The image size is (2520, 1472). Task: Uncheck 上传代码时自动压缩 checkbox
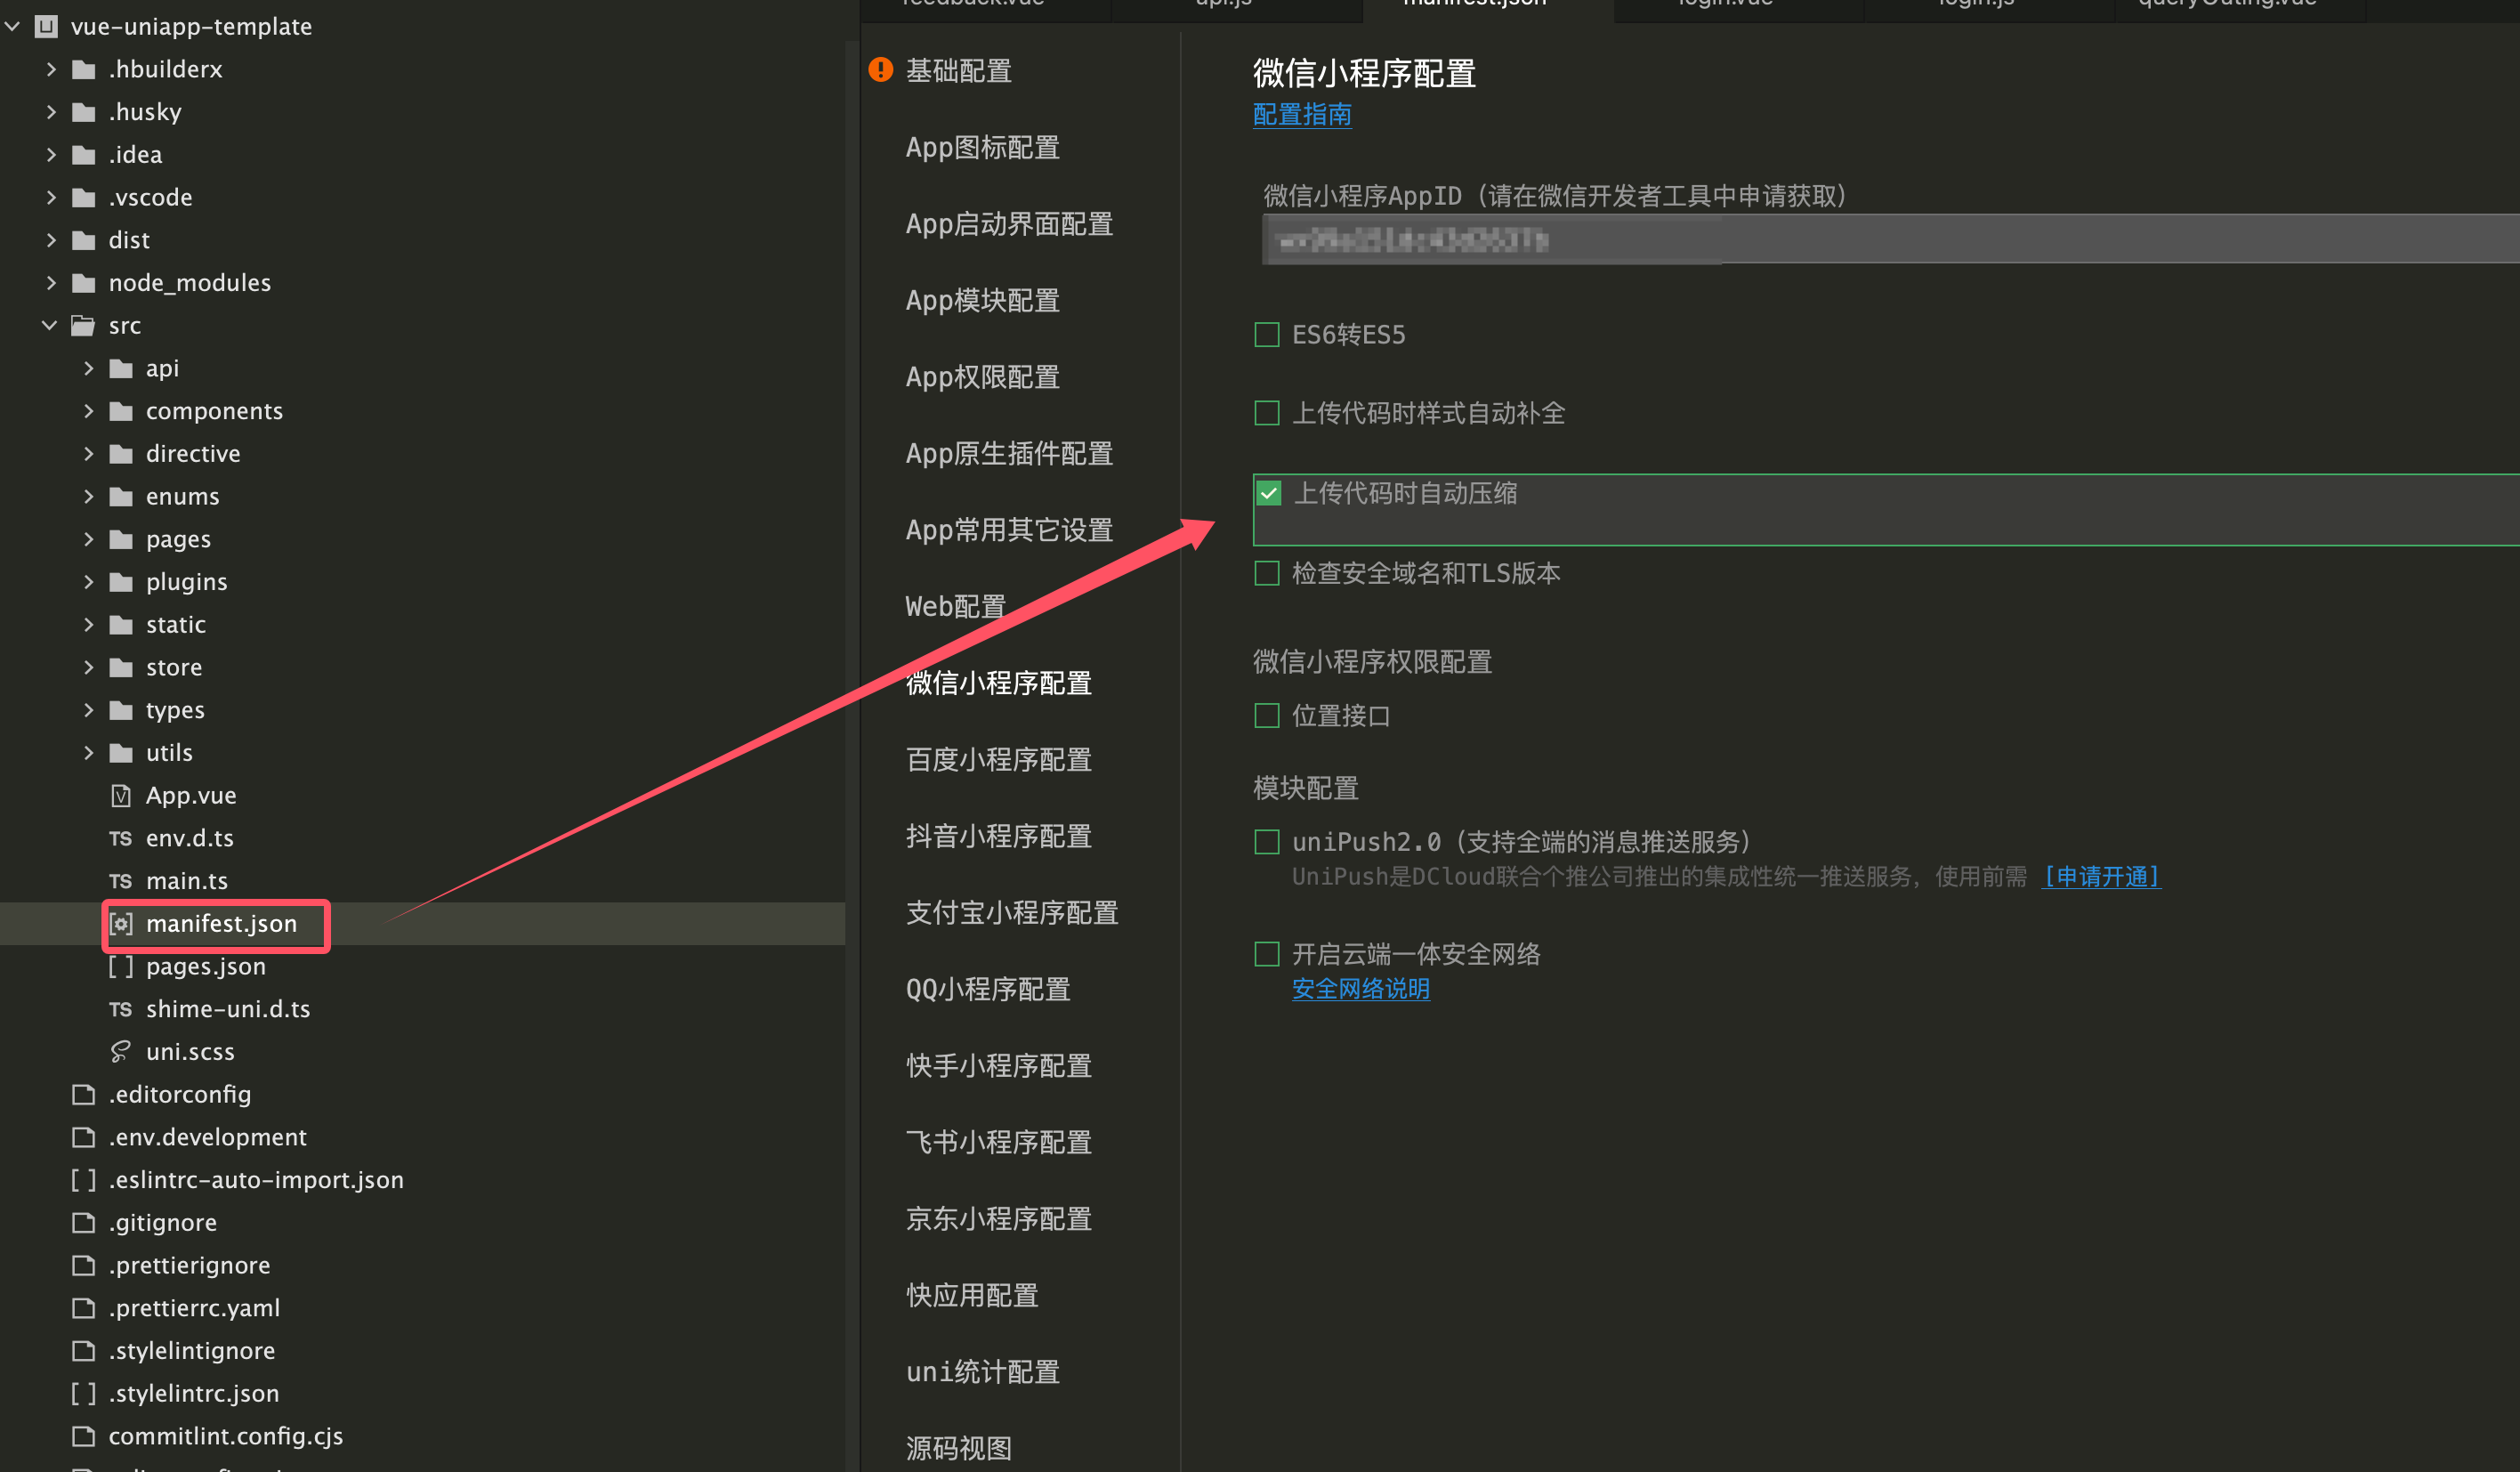pyautogui.click(x=1269, y=493)
